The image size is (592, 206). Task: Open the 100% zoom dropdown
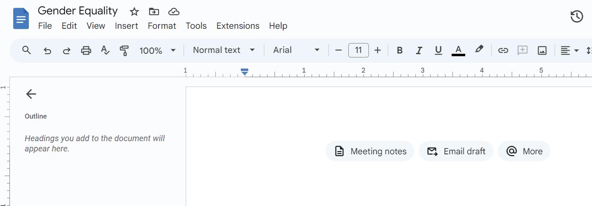tap(157, 50)
